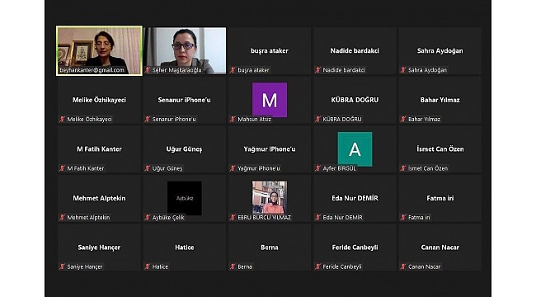This screenshot has height=297, width=536.
Task: Click the muted mic icon for Eda Nur DEMİR
Action: coord(318,218)
